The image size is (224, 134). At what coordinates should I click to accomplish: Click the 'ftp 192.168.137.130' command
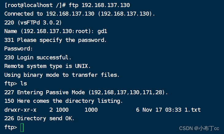(99, 5)
